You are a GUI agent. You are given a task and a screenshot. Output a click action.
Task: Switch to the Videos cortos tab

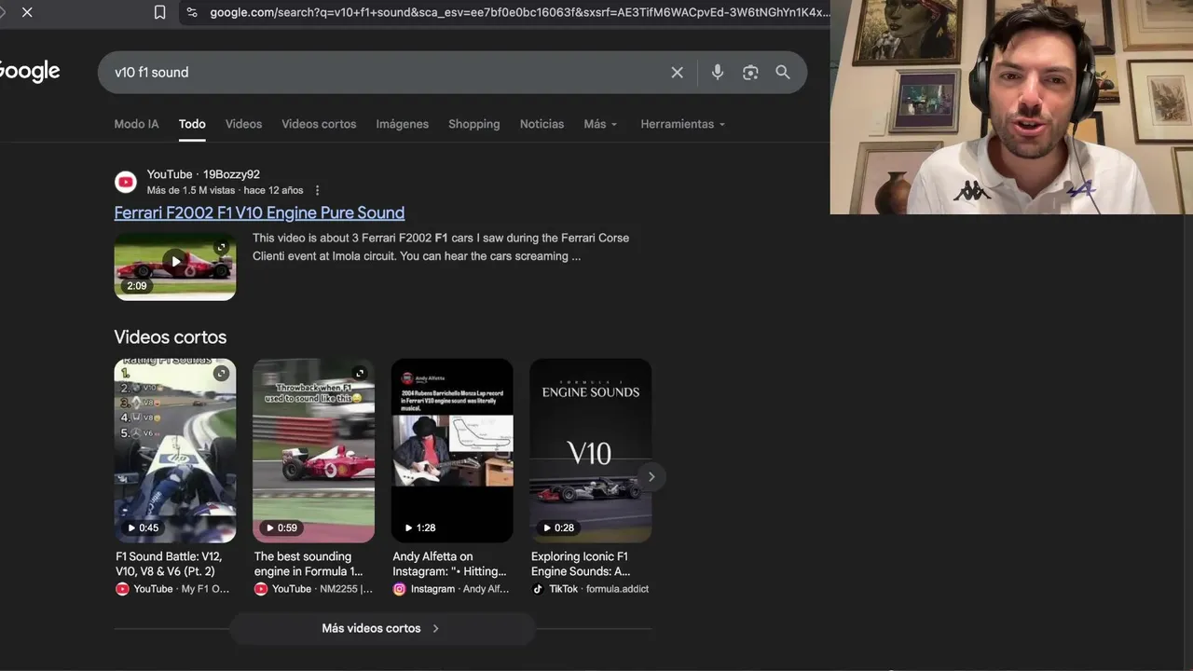[319, 124]
